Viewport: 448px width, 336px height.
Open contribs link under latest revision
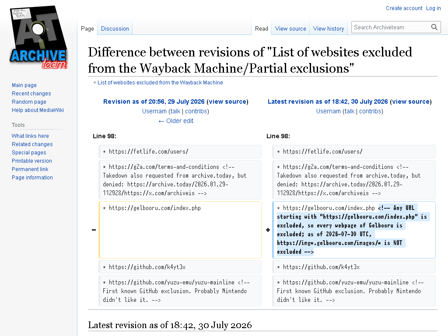coord(370,111)
